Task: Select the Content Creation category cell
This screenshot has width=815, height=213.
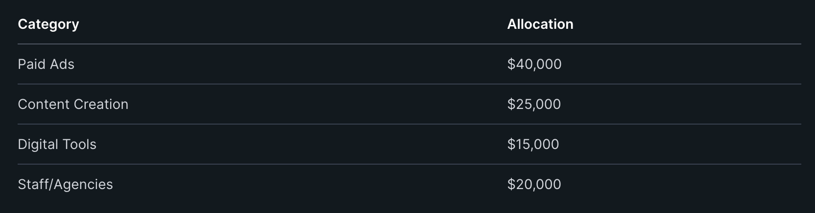Action: click(x=73, y=105)
